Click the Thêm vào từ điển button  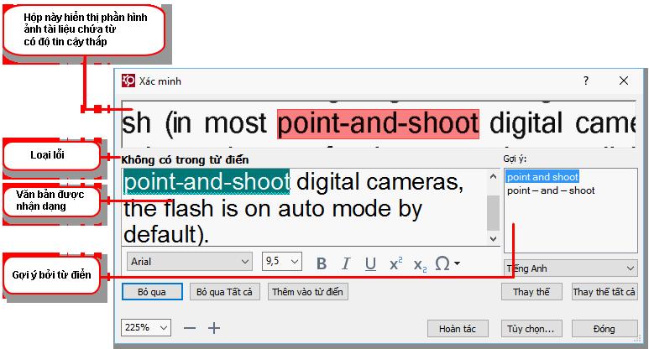tap(307, 292)
